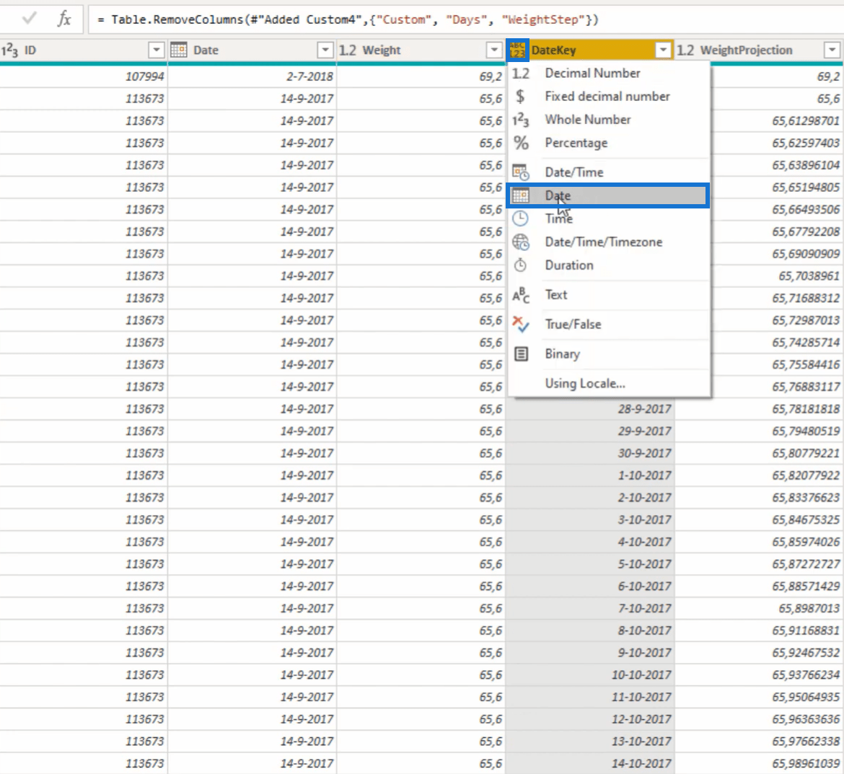Select Time data type option
844x774 pixels.
coord(608,219)
